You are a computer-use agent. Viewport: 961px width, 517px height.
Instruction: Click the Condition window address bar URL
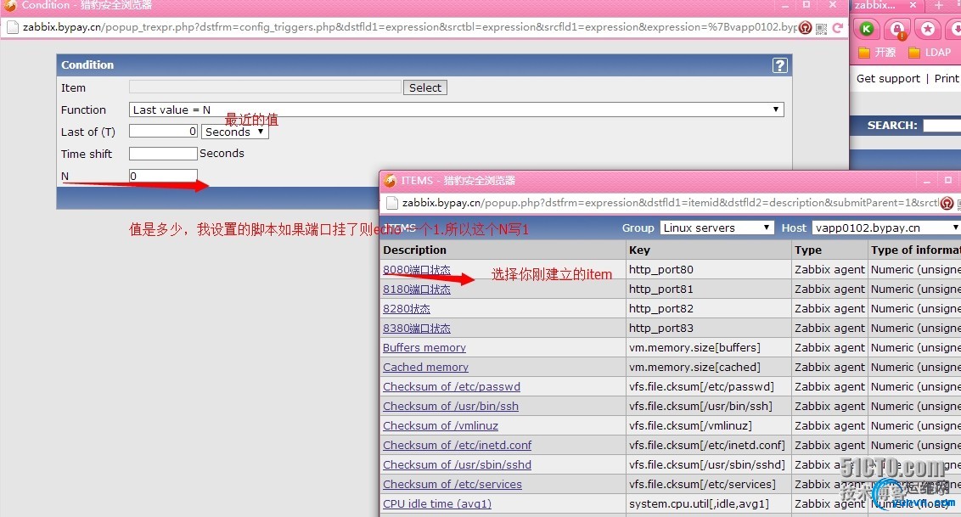click(410, 27)
